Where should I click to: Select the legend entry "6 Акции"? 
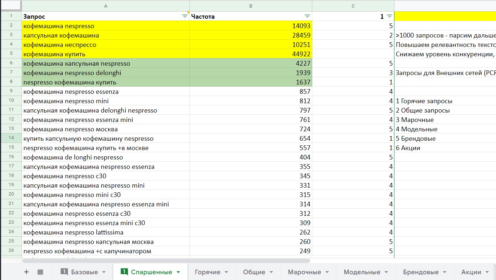(x=408, y=148)
